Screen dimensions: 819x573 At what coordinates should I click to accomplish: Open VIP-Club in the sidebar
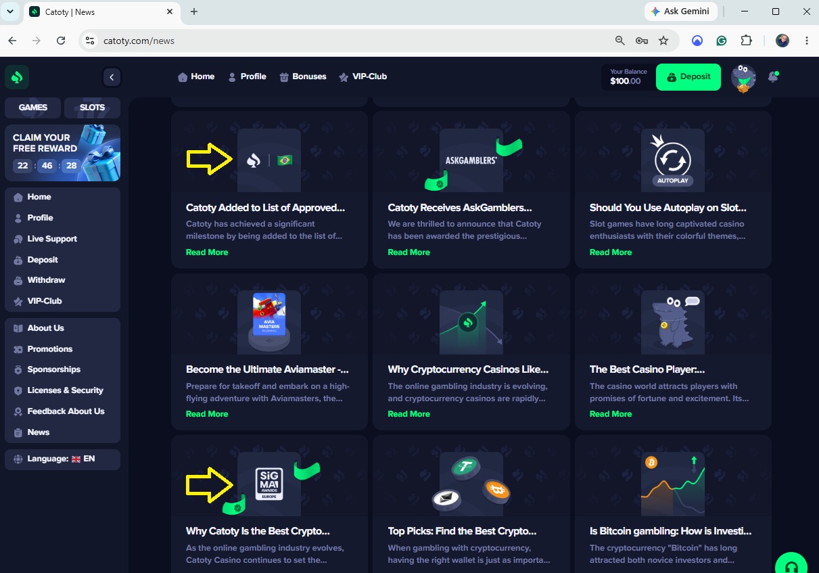point(62,301)
